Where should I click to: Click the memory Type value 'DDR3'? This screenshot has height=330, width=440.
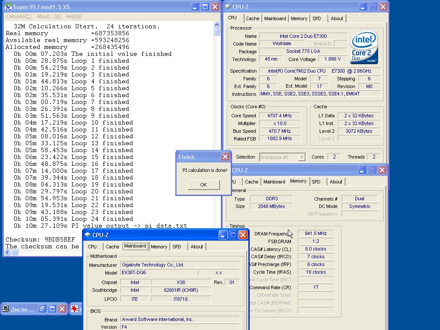tap(272, 199)
